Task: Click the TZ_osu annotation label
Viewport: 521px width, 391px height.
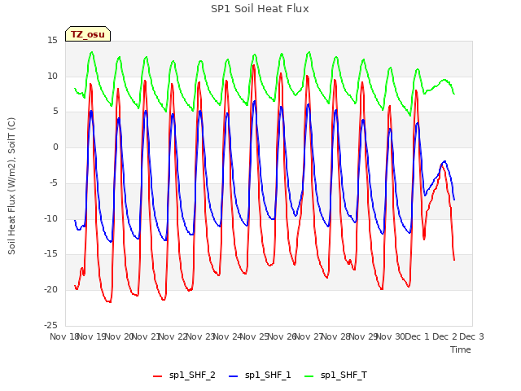Action: (88, 34)
